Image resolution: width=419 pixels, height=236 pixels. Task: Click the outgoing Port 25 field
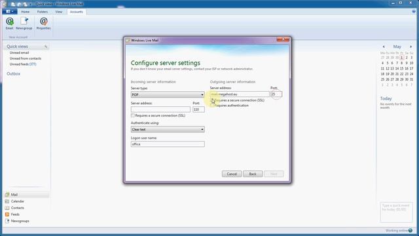tap(276, 94)
